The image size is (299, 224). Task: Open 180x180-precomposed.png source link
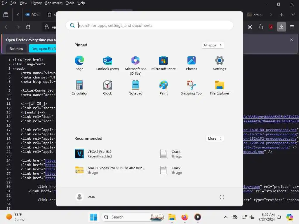tap(270, 130)
